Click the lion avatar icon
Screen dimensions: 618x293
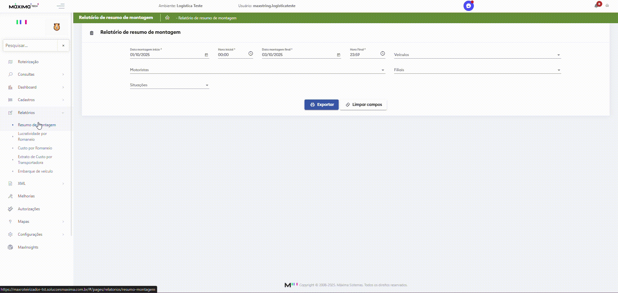coord(57,27)
